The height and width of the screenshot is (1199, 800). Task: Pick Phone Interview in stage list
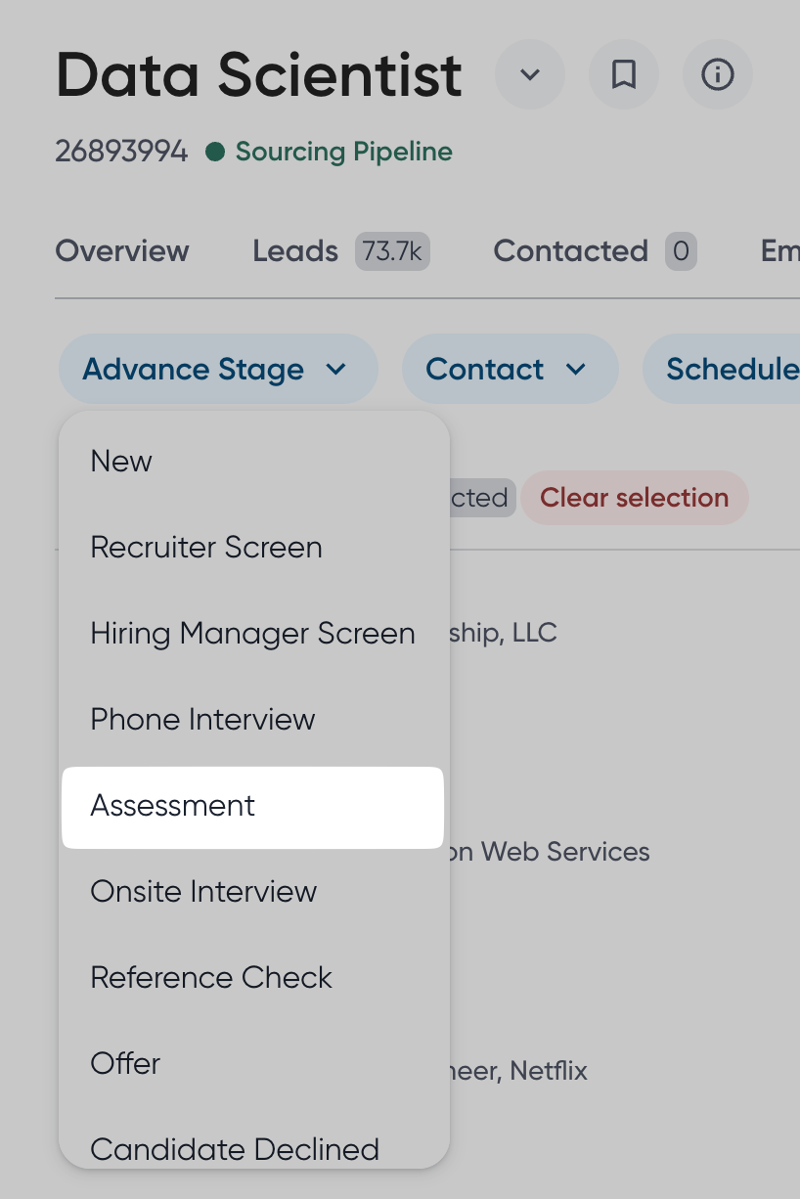tap(202, 720)
